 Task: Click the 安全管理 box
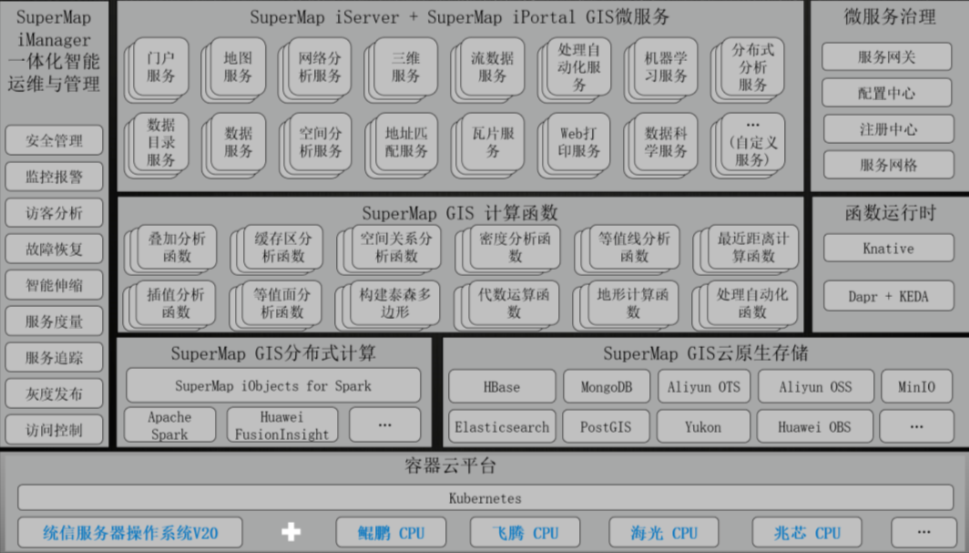(54, 140)
